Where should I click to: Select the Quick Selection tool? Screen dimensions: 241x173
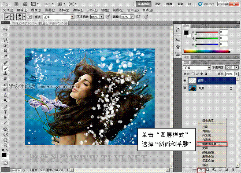5,45
